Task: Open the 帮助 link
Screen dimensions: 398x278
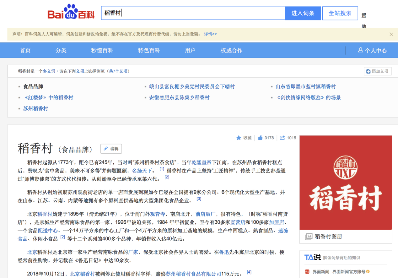Action: click(364, 21)
